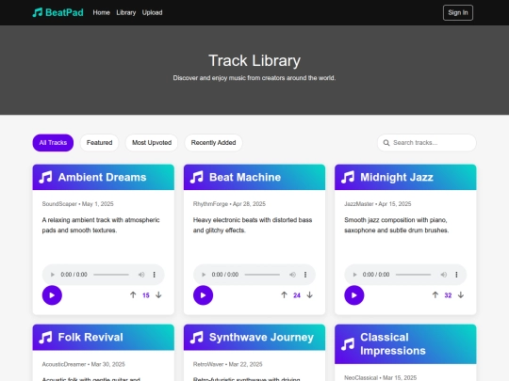Open more options on Ambient Dreams audio player

(x=155, y=275)
